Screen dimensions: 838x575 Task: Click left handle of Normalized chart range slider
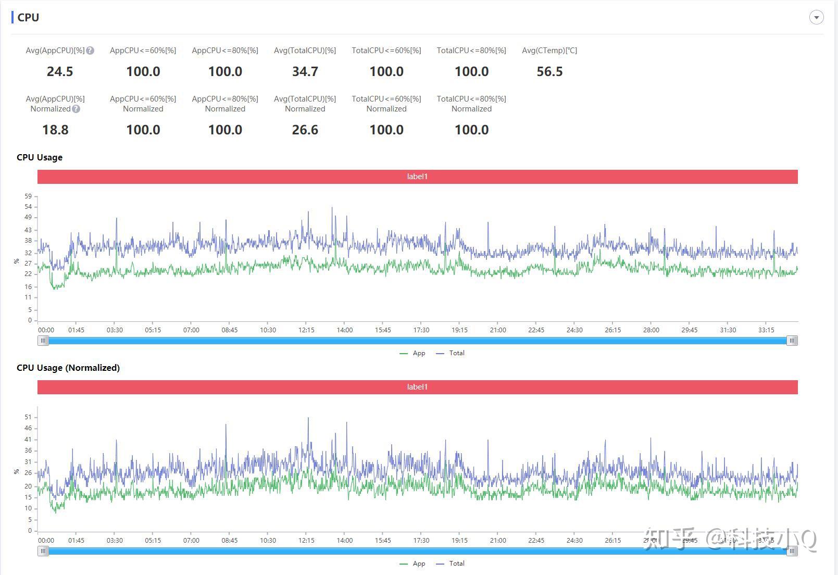pyautogui.click(x=43, y=551)
